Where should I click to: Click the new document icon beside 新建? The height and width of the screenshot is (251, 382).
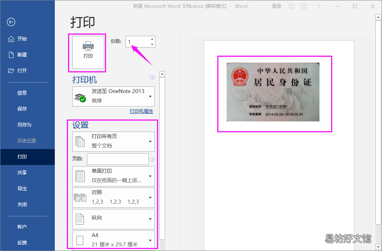pyautogui.click(x=11, y=55)
